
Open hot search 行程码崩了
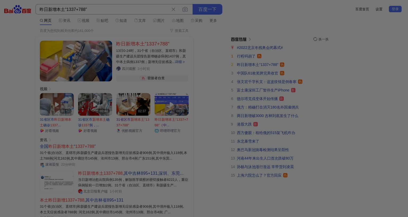[246, 56]
